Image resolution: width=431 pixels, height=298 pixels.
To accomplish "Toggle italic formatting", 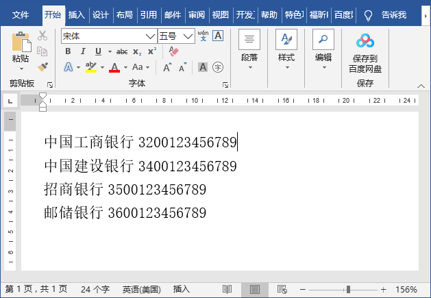I will tap(83, 51).
